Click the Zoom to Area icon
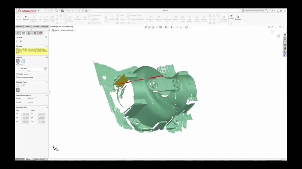The height and width of the screenshot is (169, 302). click(149, 27)
